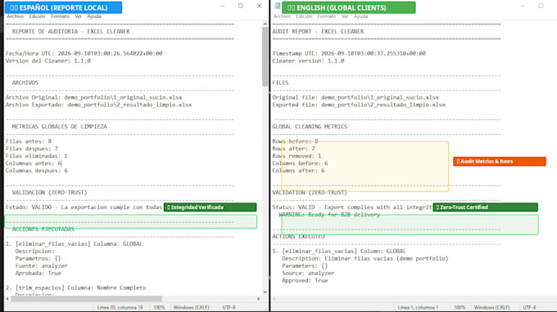The height and width of the screenshot is (312, 557).
Task: Click 'Línea 20, columna 18' in the left status bar
Action: click(120, 307)
